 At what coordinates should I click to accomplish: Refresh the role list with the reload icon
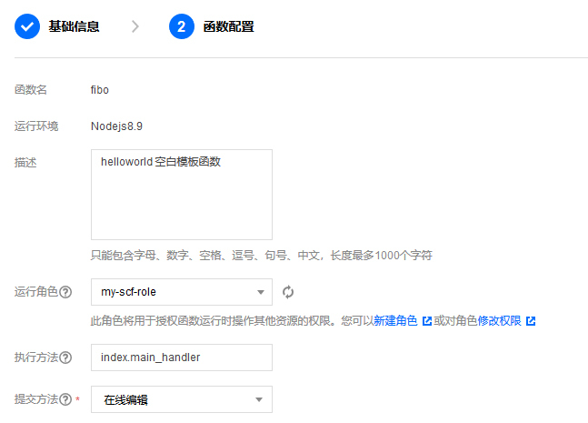[288, 292]
